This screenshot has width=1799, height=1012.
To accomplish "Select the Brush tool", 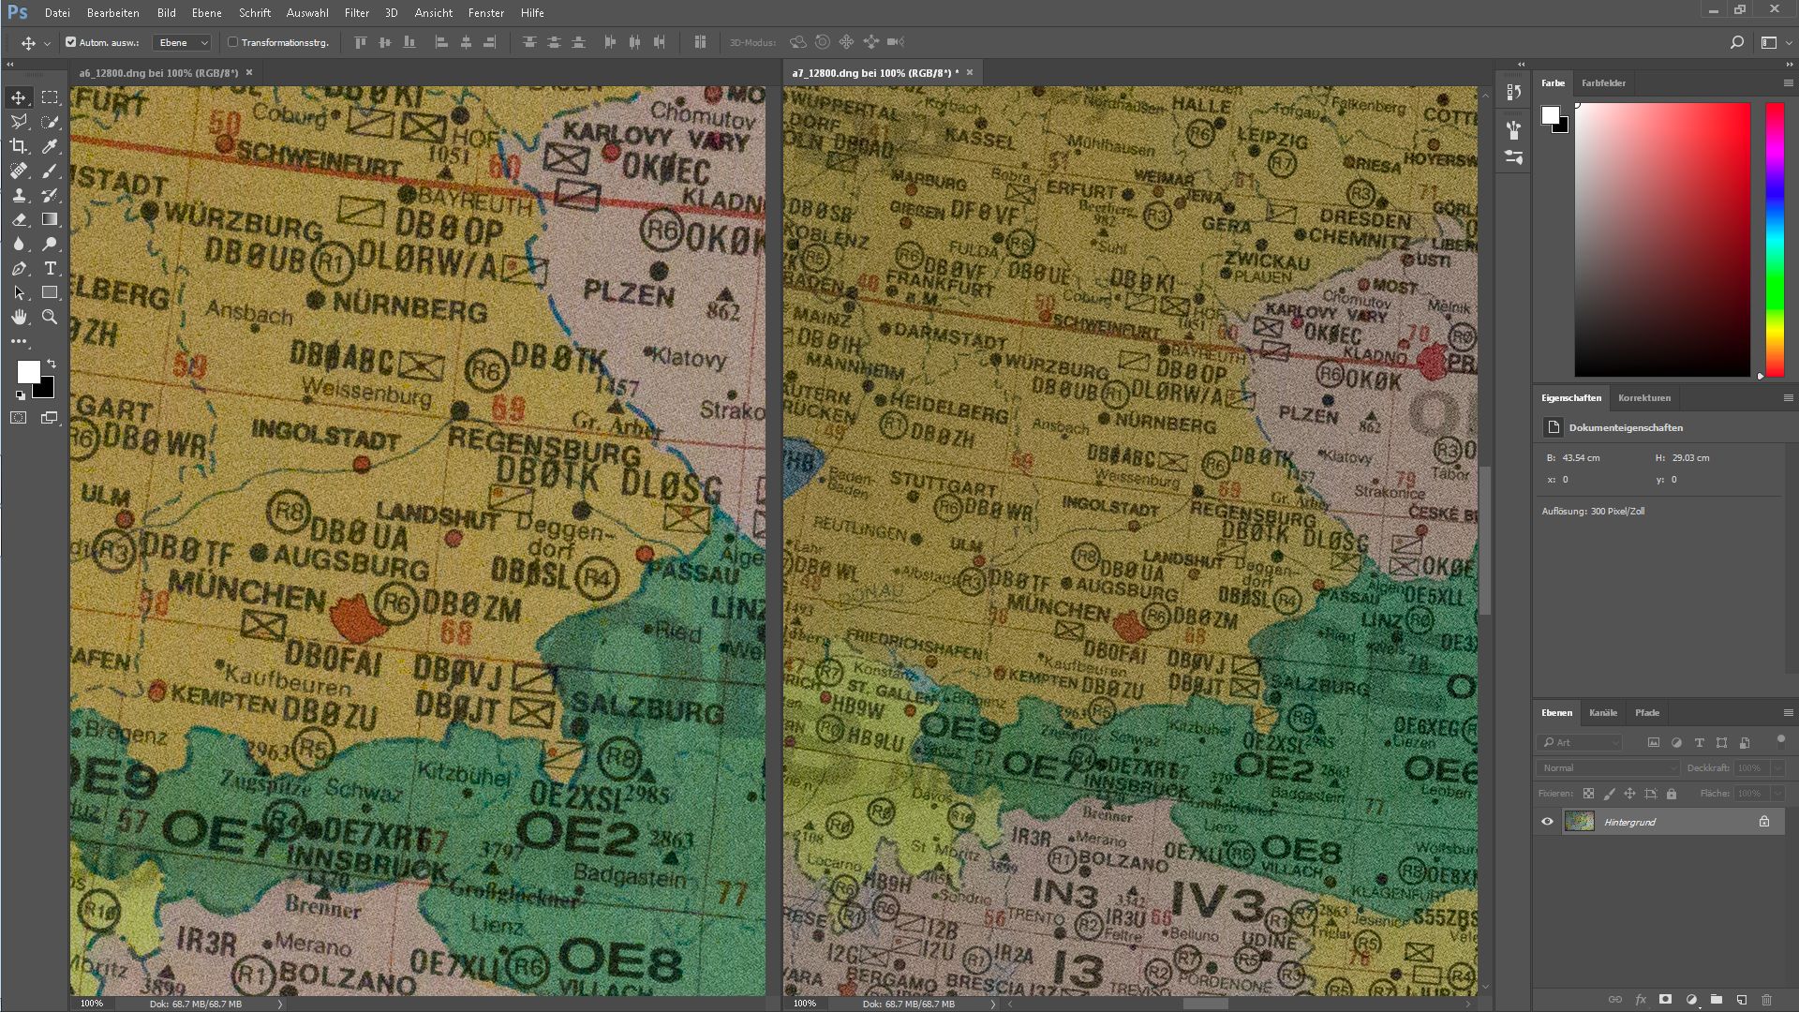I will coord(50,171).
